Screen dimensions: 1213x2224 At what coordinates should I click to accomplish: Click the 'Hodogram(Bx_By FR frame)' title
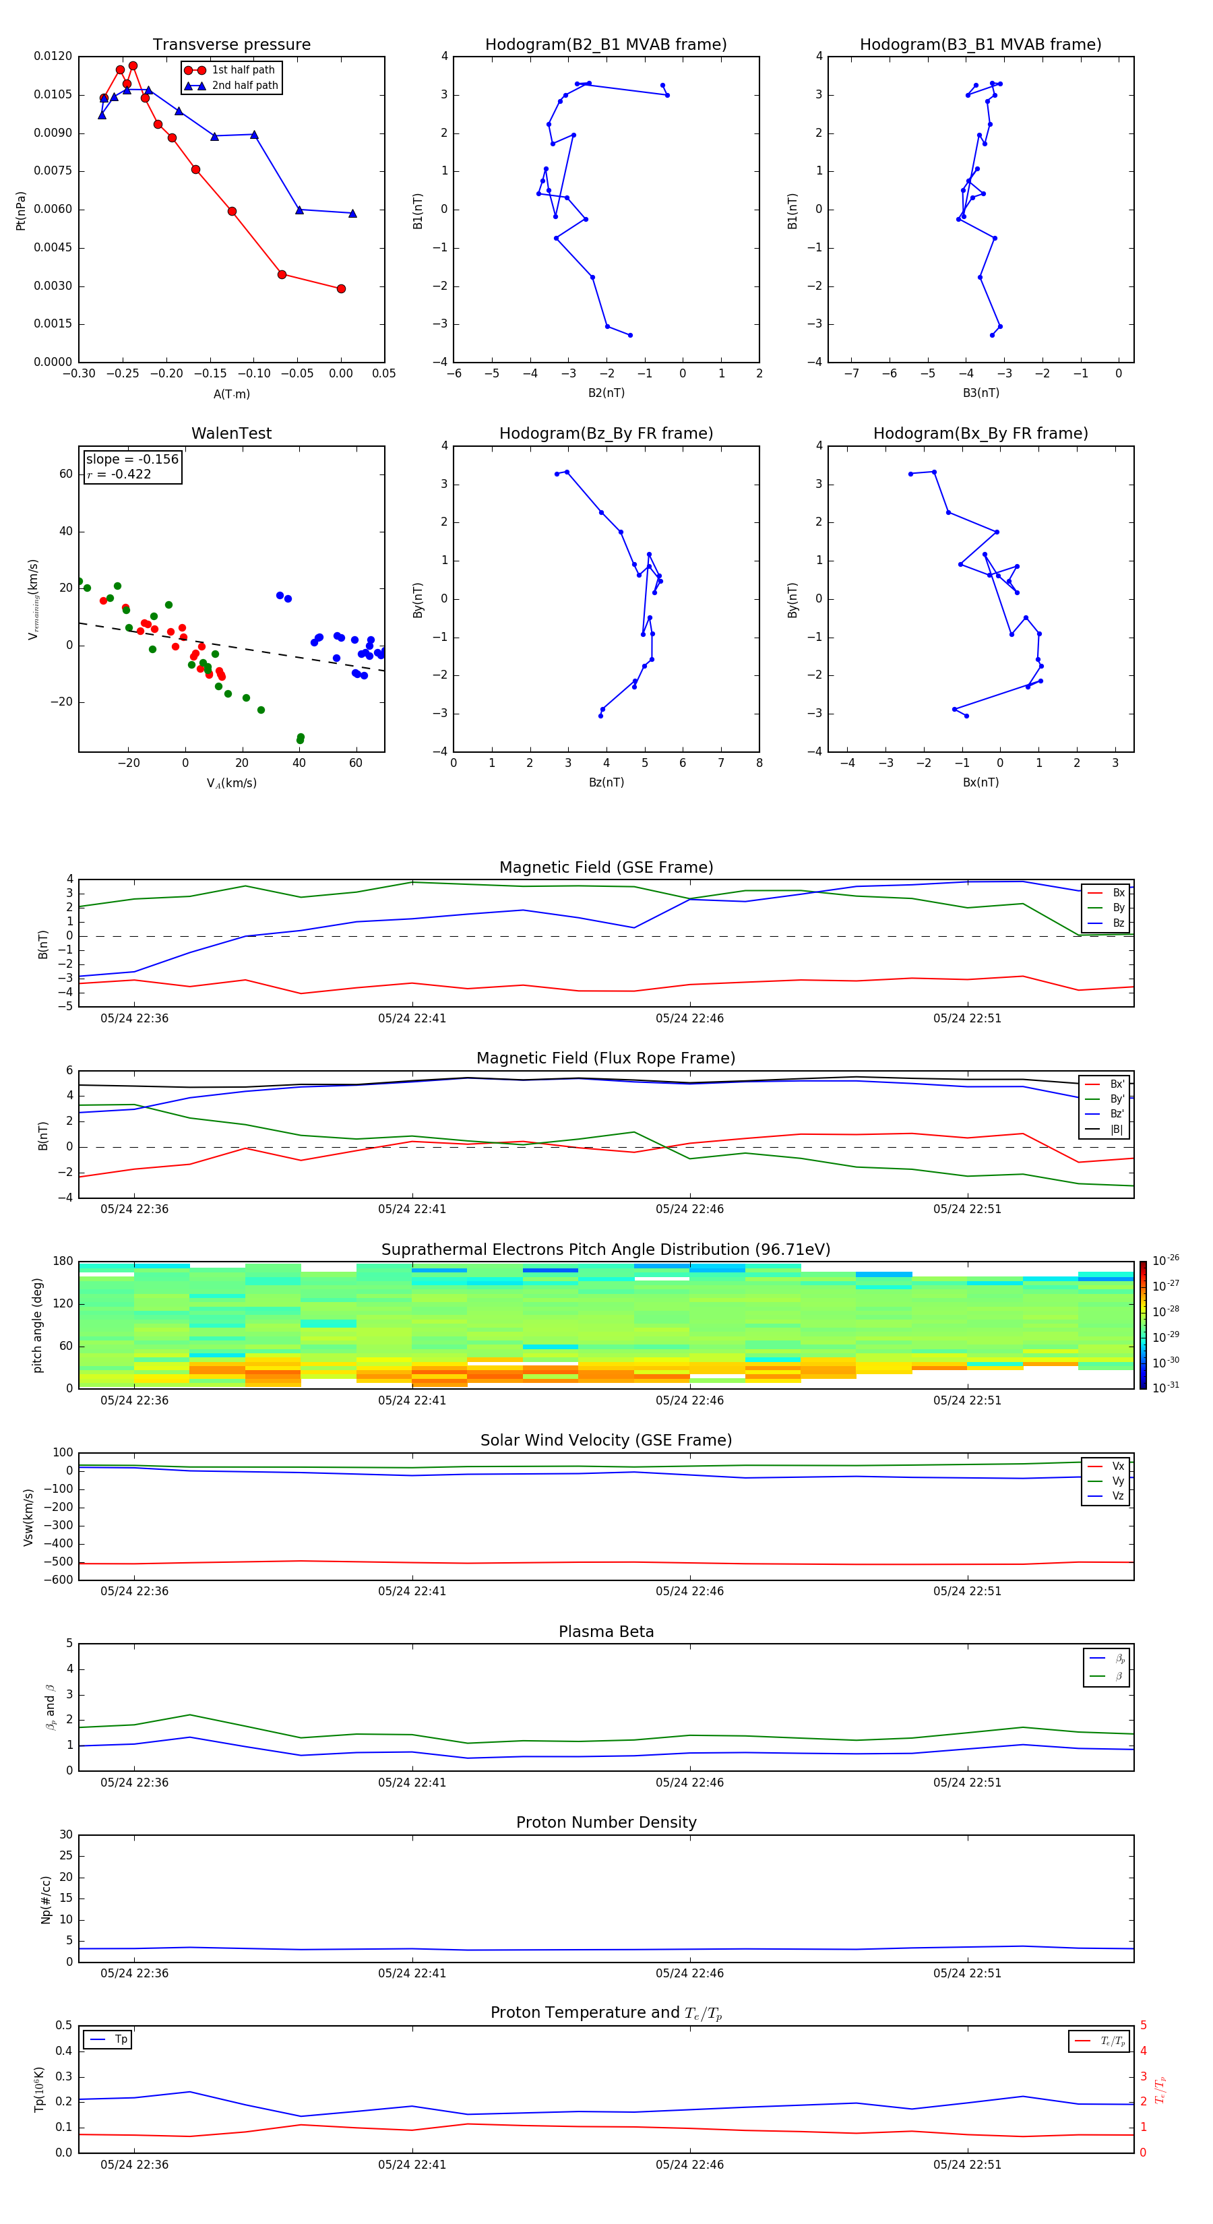[981, 433]
